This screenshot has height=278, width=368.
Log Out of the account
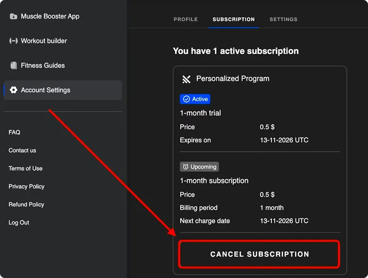19,223
